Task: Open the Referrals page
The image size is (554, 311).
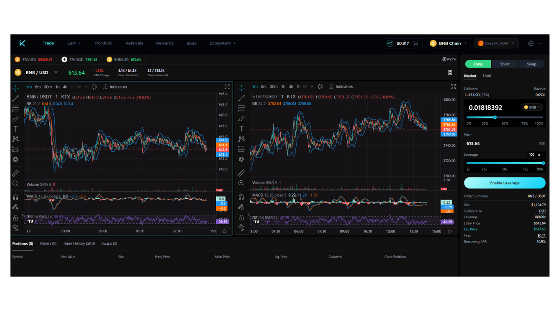Action: tap(134, 43)
